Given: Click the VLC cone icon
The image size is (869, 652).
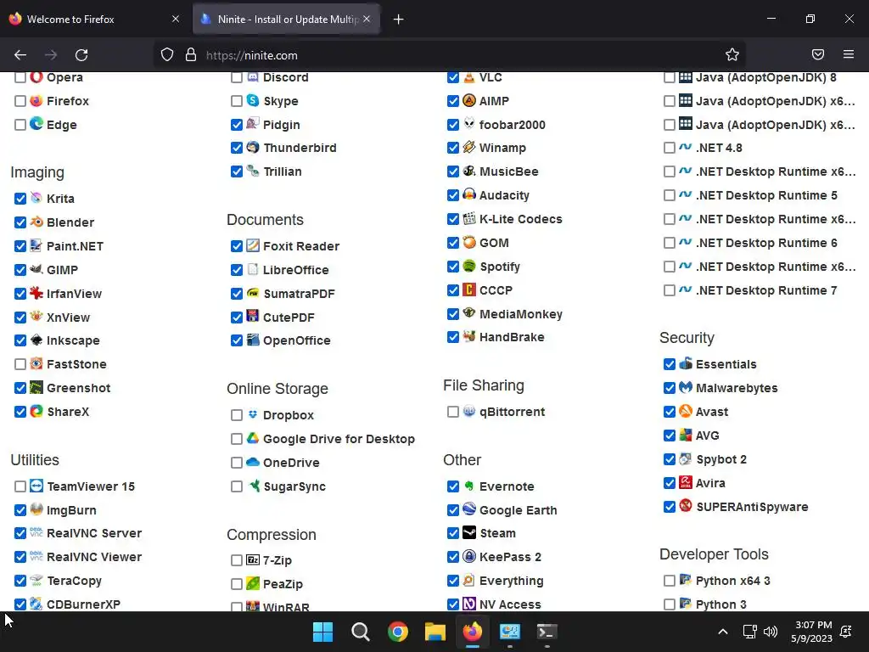Looking at the screenshot, I should click(x=469, y=77).
